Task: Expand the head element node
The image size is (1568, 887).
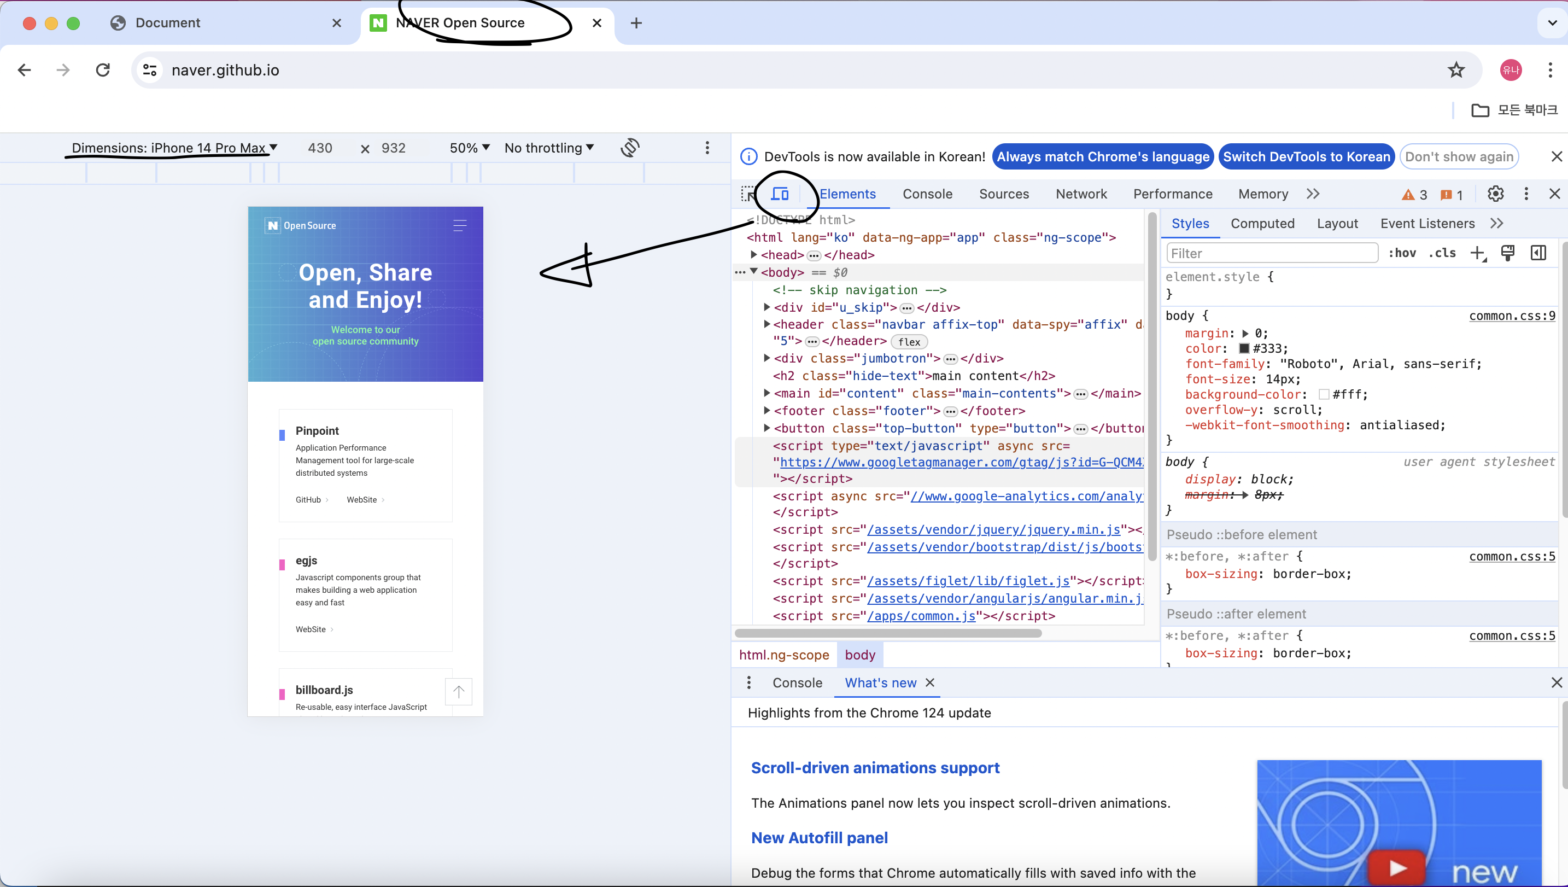Action: coord(754,255)
